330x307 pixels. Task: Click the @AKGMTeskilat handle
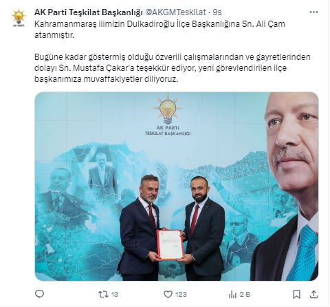175,12
